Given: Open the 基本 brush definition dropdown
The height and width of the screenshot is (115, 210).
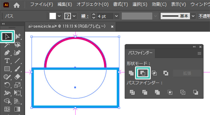Looking at the screenshot, I should pos(194,16).
